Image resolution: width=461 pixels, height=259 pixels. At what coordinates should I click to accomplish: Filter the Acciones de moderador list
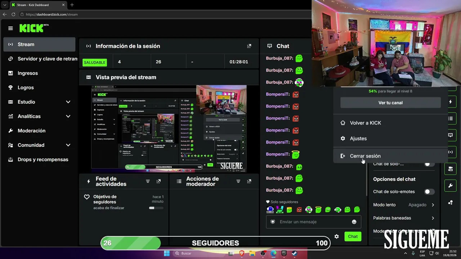click(238, 181)
